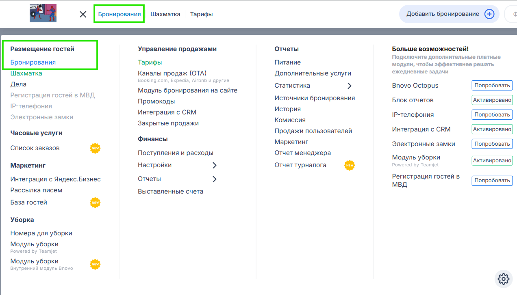
Task: Click the NEW badge beside internal Модуль уборки
Action: [x=95, y=264]
